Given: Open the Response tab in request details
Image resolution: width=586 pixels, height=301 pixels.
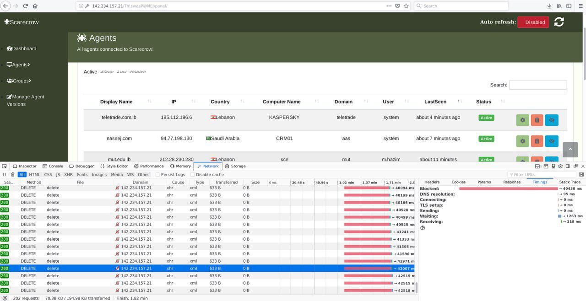Looking at the screenshot, I should coord(512,182).
